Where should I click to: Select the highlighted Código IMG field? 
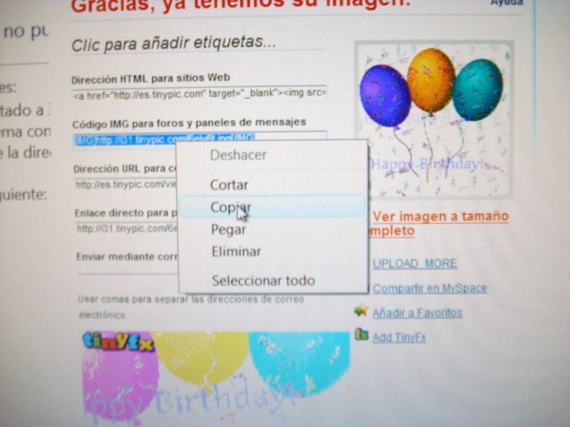(x=199, y=139)
